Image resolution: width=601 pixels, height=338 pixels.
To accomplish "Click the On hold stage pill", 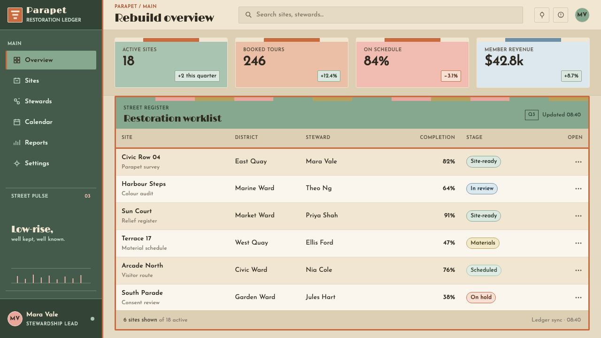I will tap(481, 298).
